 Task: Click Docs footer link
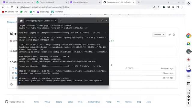coord(80,102)
